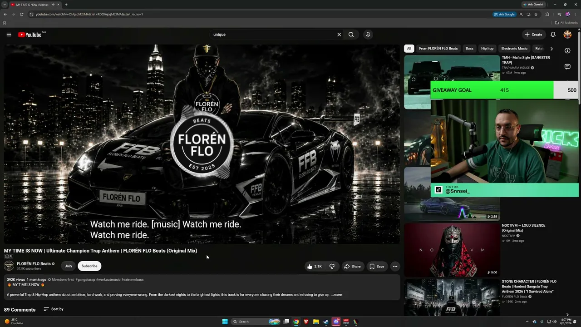Screen dimensions: 581x327
Task: Bookmark this page with the star icon
Action: click(536, 14)
